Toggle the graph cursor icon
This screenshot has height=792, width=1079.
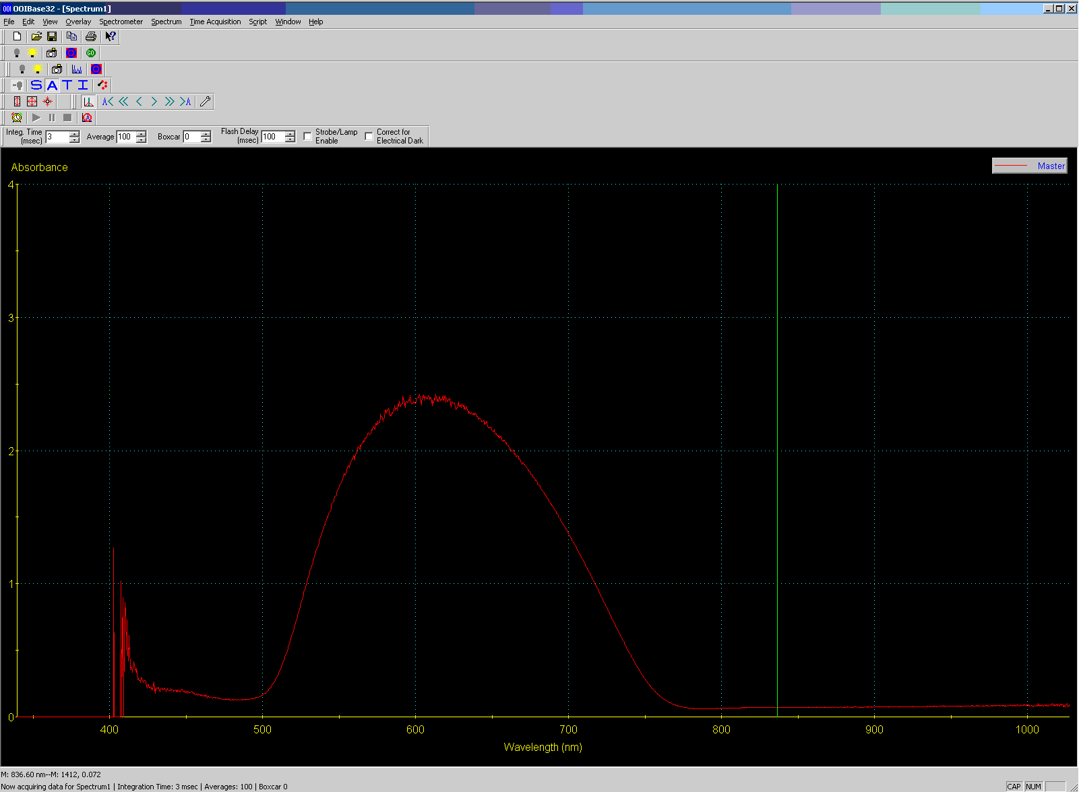pyautogui.click(x=88, y=101)
